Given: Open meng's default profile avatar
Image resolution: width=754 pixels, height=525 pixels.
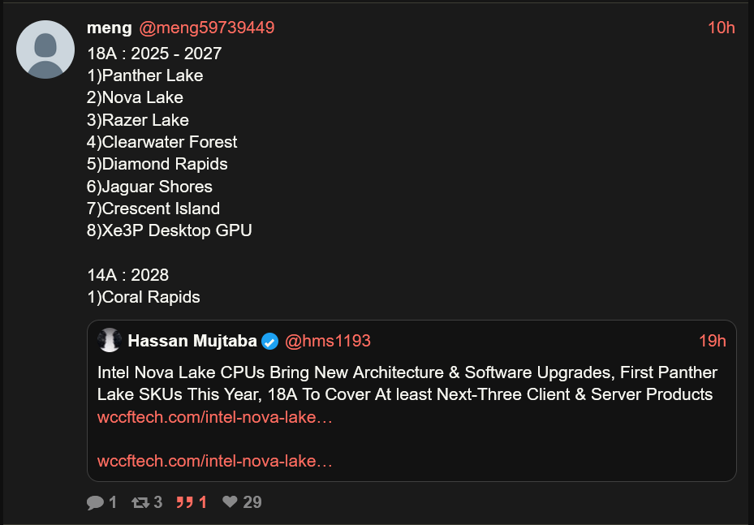Looking at the screenshot, I should 46,50.
